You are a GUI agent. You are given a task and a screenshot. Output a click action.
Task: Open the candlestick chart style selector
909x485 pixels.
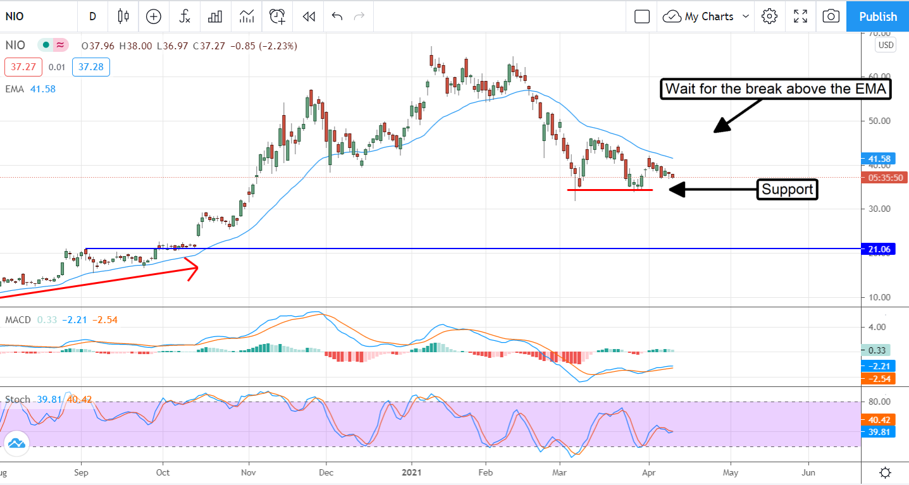click(123, 16)
